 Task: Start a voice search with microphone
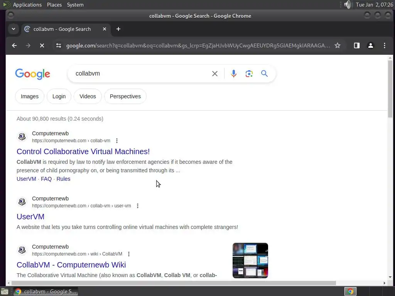(233, 74)
